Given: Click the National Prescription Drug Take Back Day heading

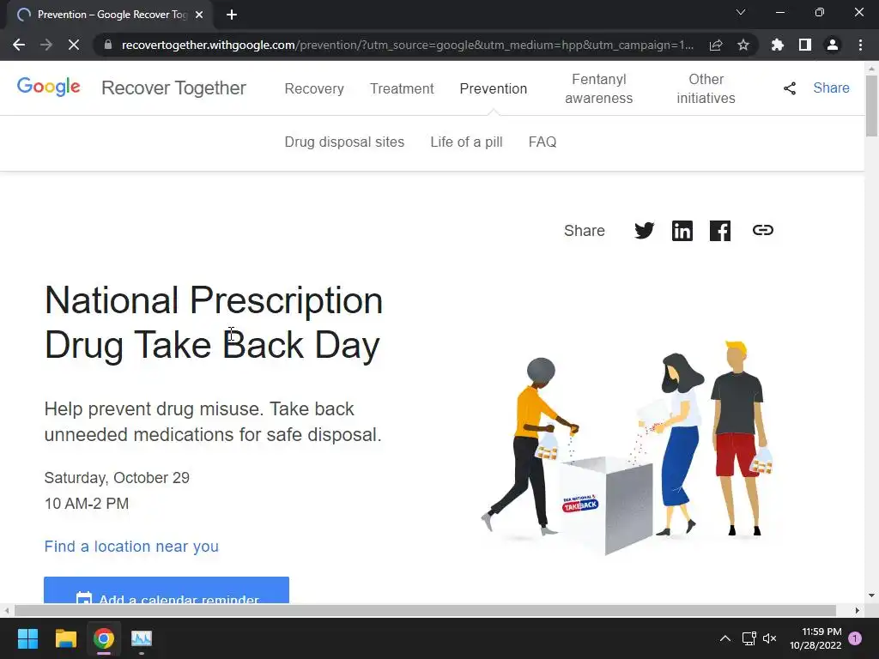Looking at the screenshot, I should tap(214, 323).
